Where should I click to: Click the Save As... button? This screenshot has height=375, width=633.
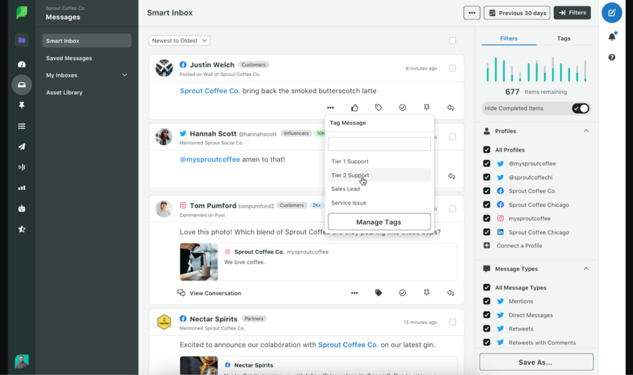point(536,362)
